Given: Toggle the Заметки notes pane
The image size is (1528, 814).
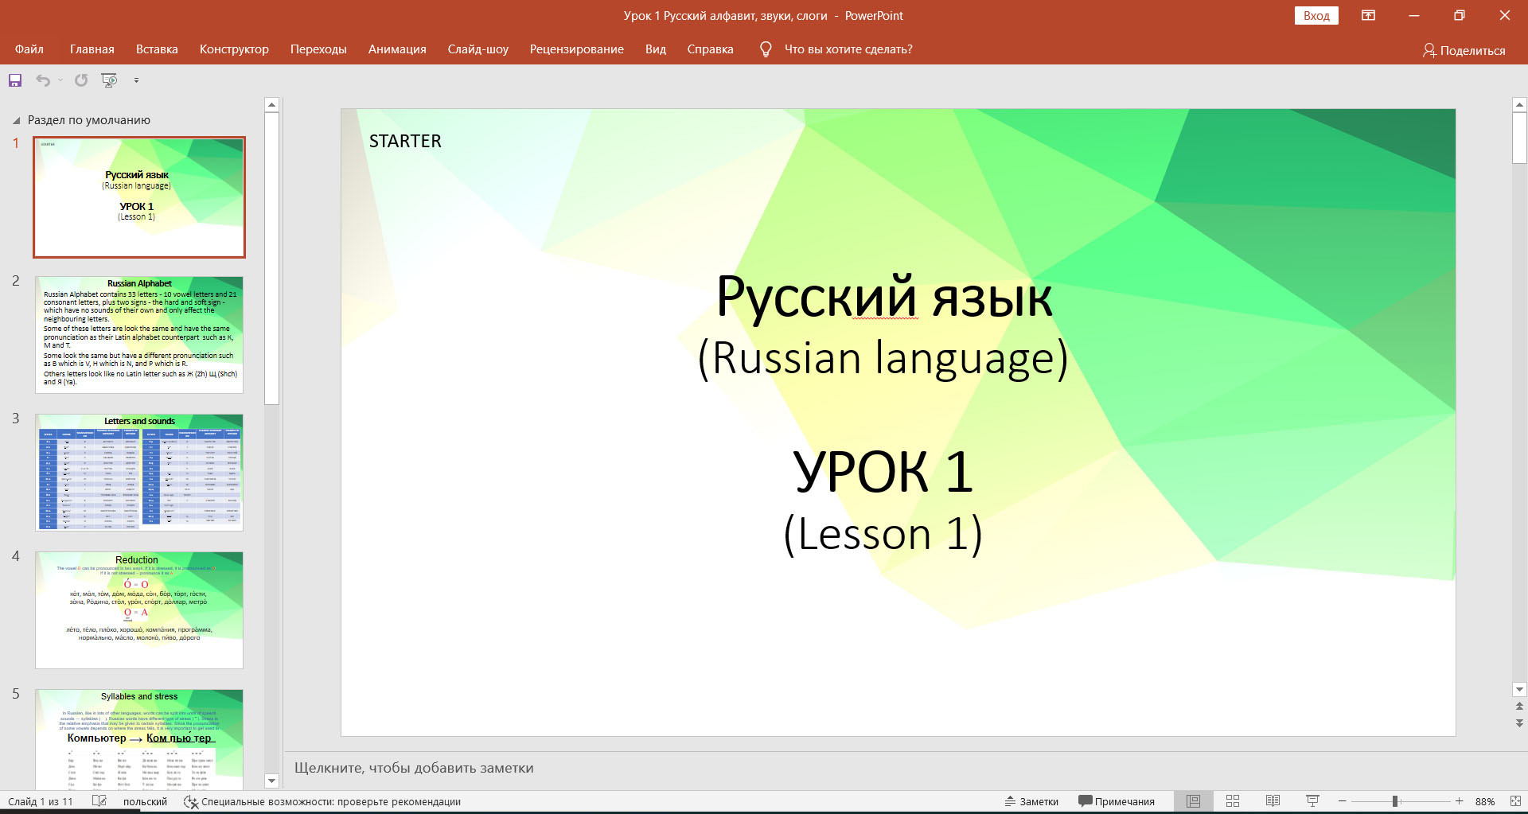Looking at the screenshot, I should [x=1031, y=801].
